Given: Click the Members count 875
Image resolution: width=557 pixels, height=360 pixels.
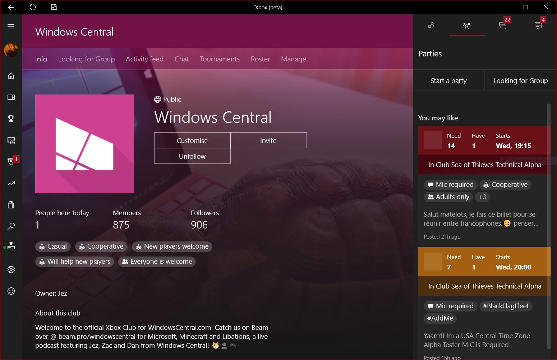Looking at the screenshot, I should pos(121,225).
